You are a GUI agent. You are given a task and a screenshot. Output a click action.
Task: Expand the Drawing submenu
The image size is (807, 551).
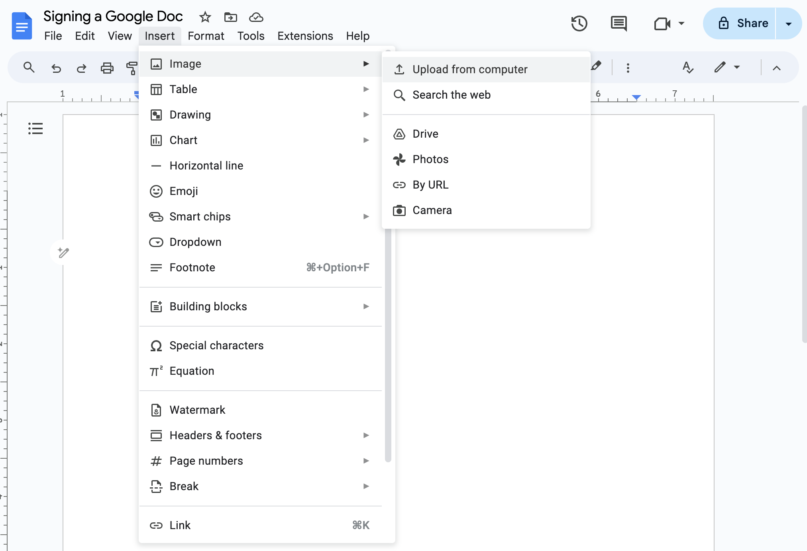pos(366,115)
